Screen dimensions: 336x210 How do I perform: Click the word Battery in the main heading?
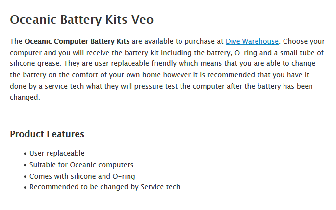tap(81, 20)
